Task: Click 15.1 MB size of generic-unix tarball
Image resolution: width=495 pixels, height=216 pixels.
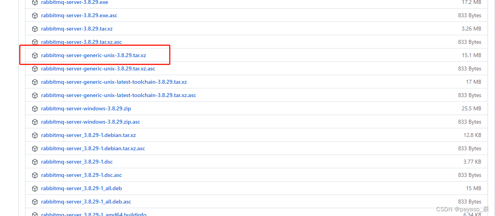Action: (472, 56)
